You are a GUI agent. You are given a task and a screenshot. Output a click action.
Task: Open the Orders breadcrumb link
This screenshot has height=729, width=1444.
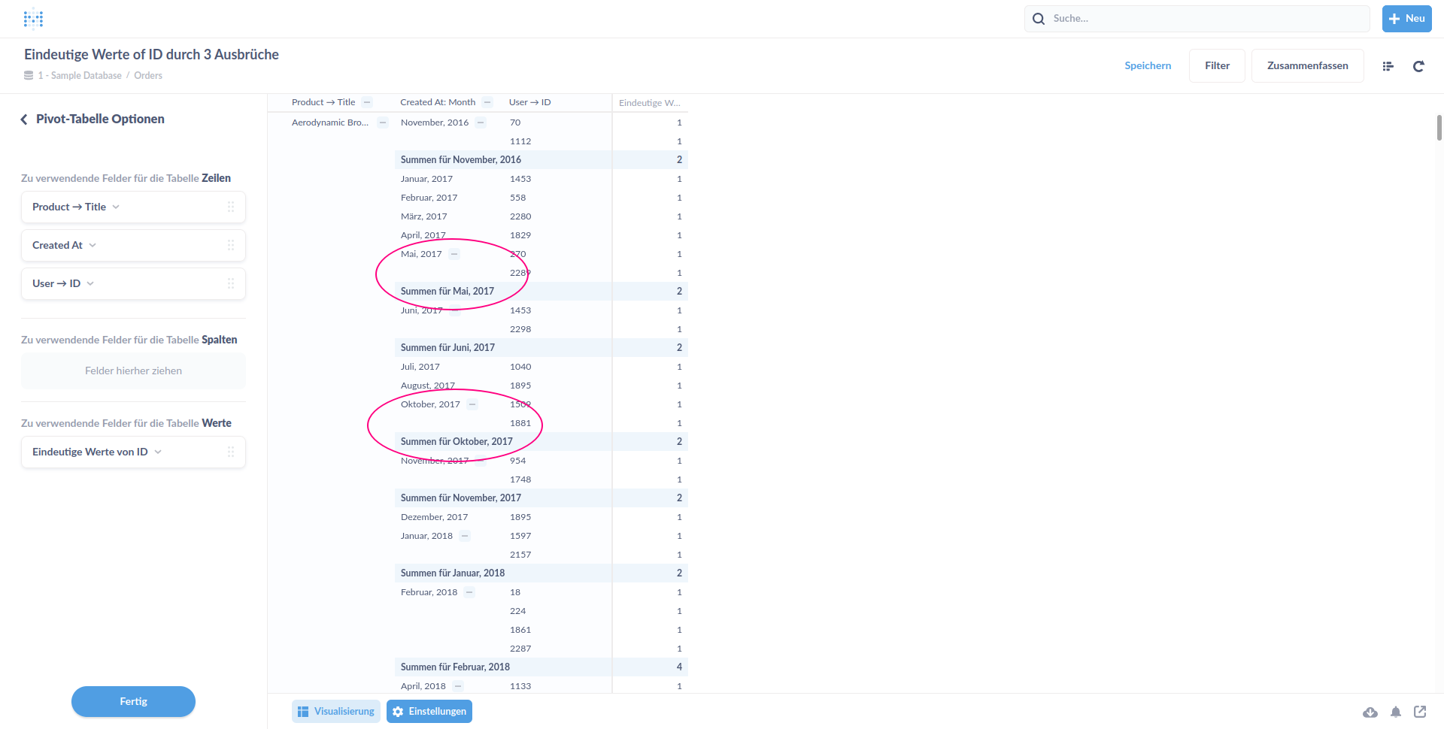148,76
